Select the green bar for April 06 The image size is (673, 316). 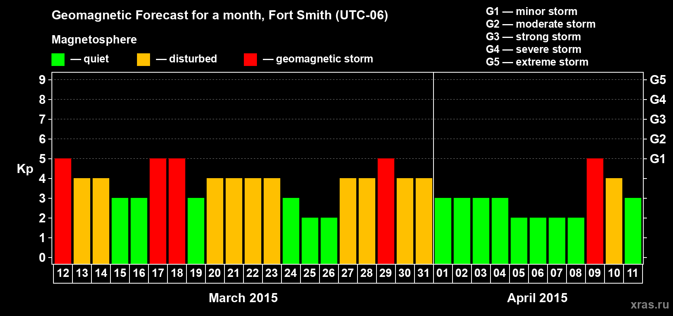pos(538,241)
